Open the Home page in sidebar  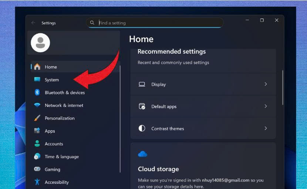[75, 67]
